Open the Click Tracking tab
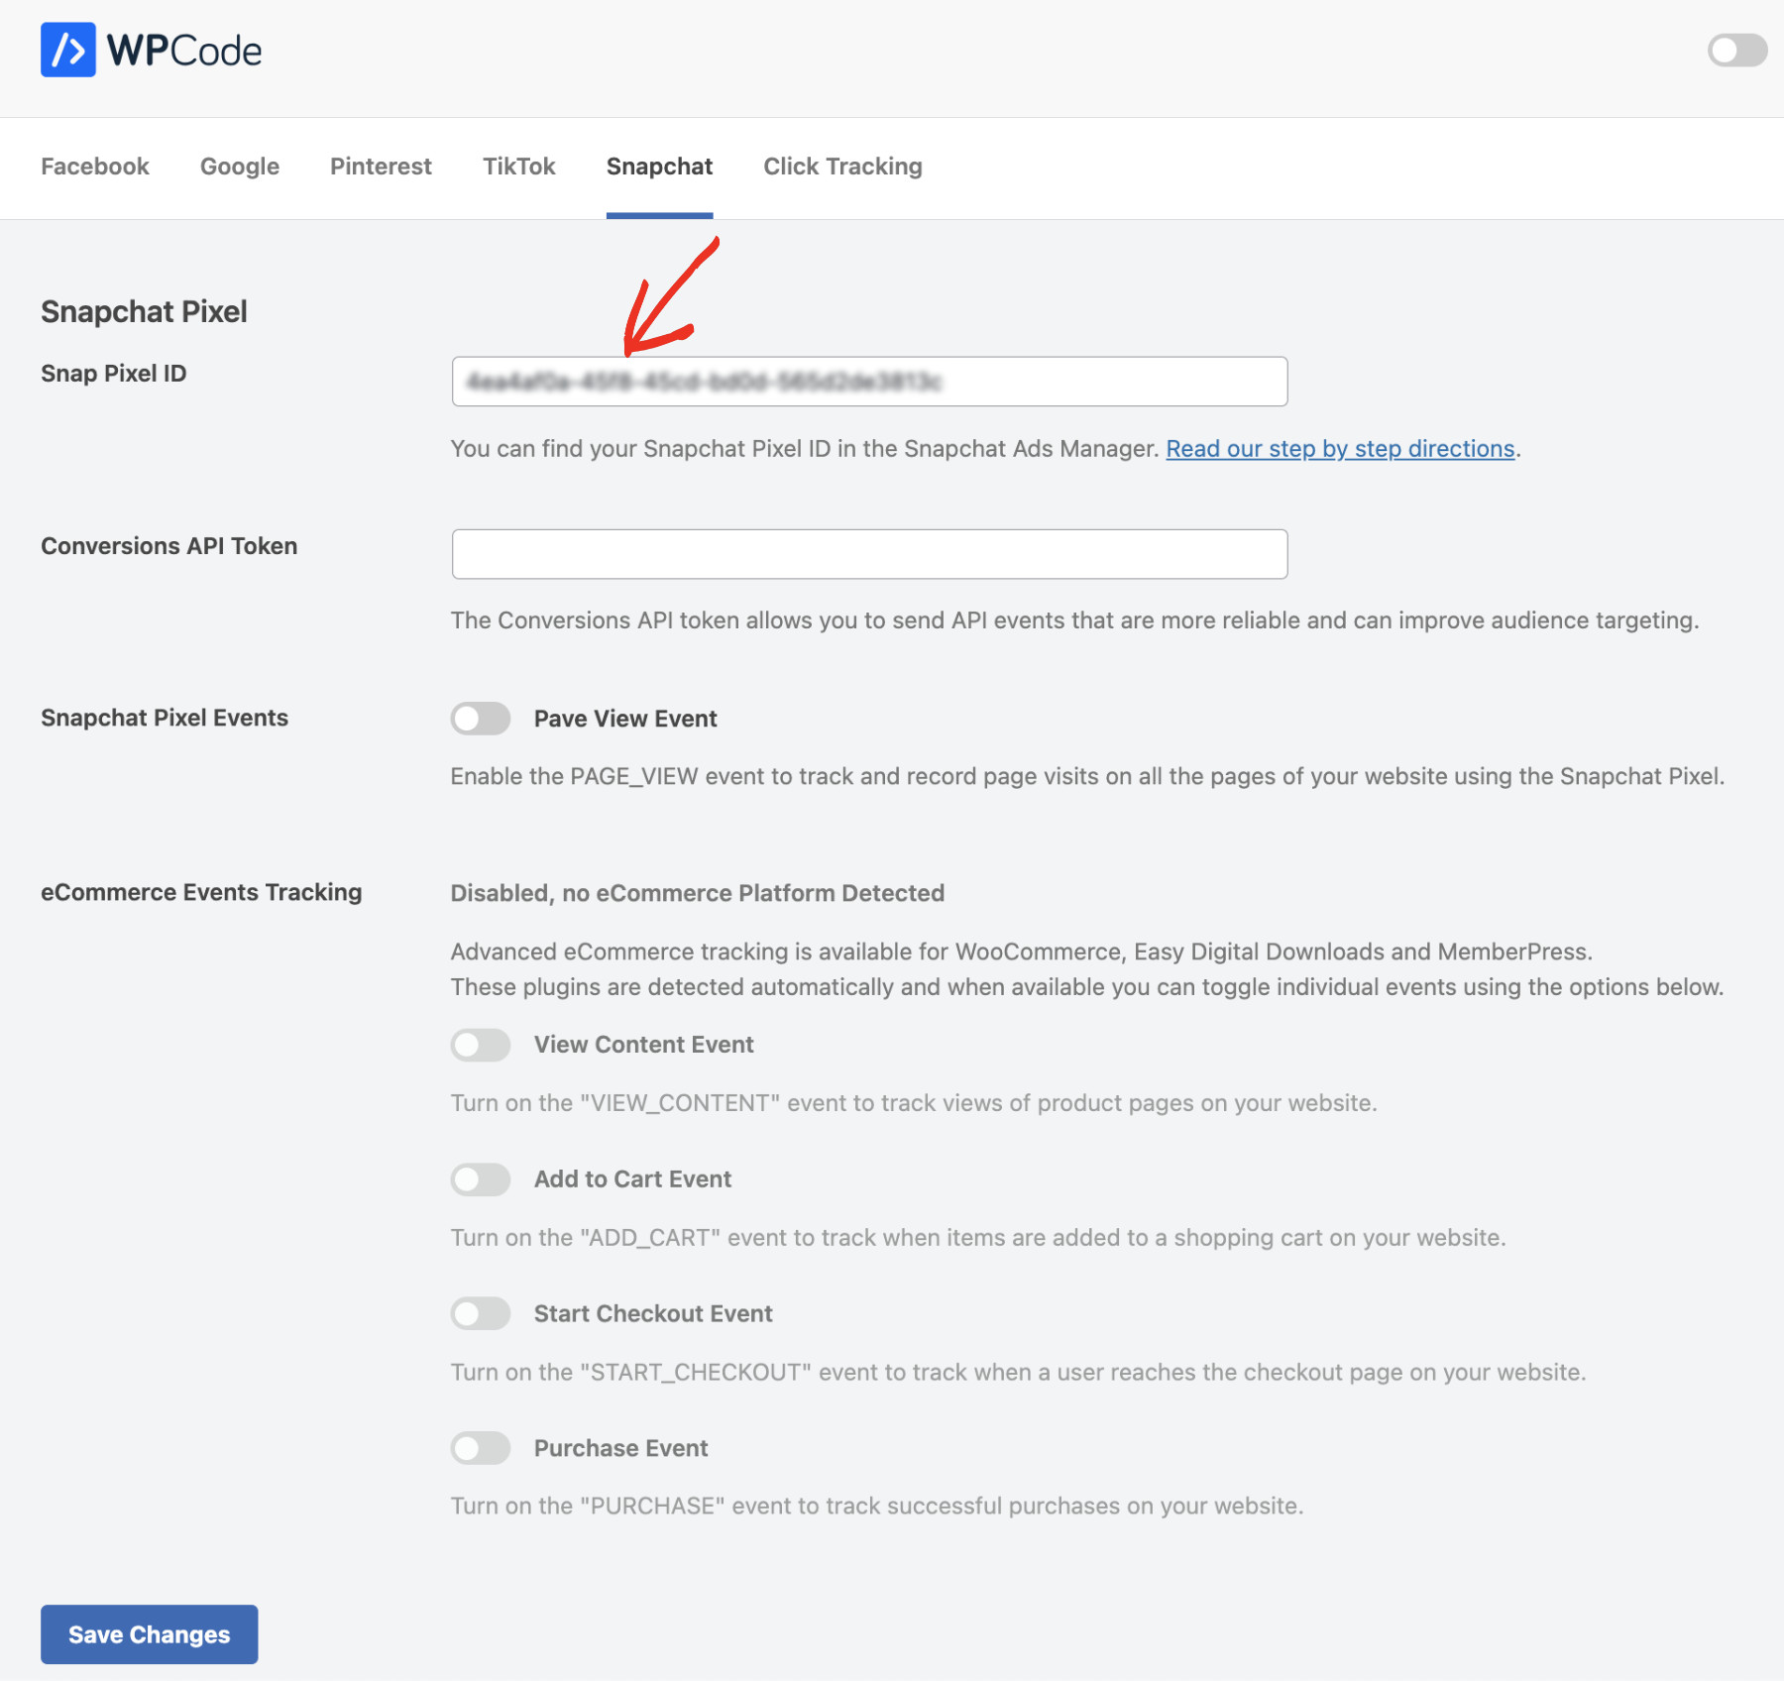Screen dimensions: 1784x1681 [x=842, y=167]
